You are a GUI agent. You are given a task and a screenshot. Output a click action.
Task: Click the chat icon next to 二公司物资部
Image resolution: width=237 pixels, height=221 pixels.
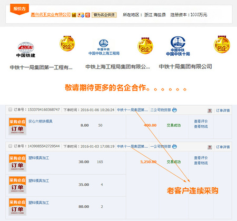click(x=174, y=110)
